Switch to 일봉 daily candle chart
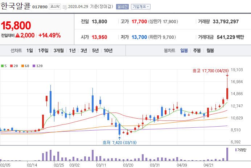 coord(184,50)
